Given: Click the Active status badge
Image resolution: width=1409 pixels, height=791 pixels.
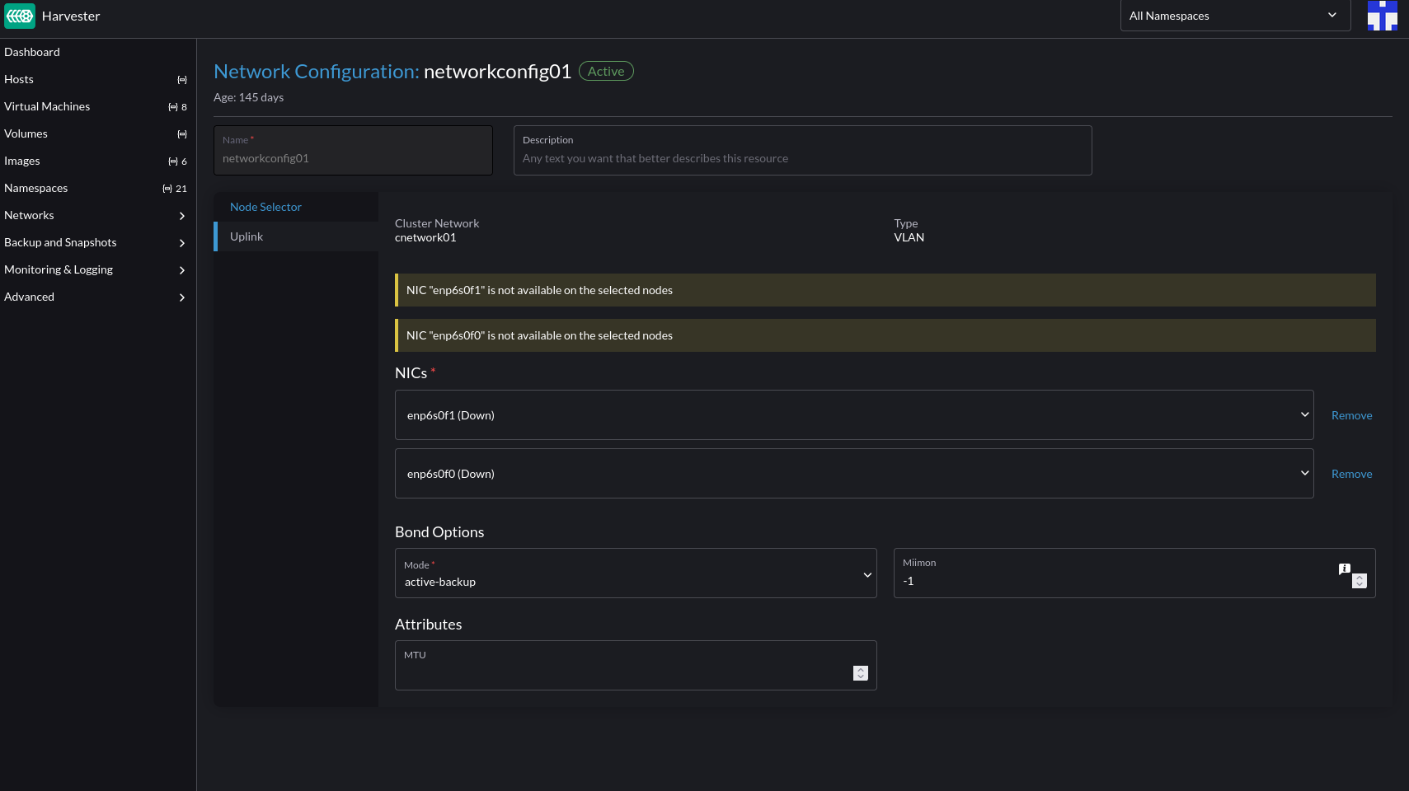Looking at the screenshot, I should [x=606, y=71].
